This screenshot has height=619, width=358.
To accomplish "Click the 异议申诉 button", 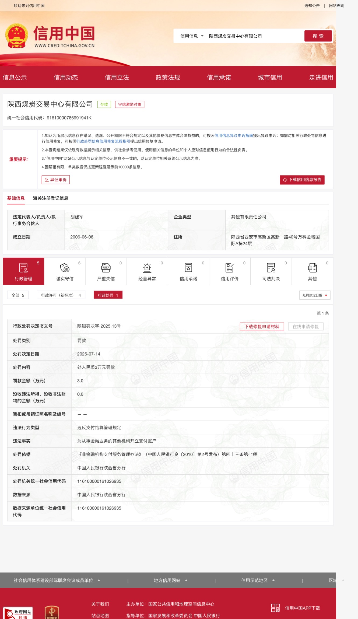I will click(56, 180).
